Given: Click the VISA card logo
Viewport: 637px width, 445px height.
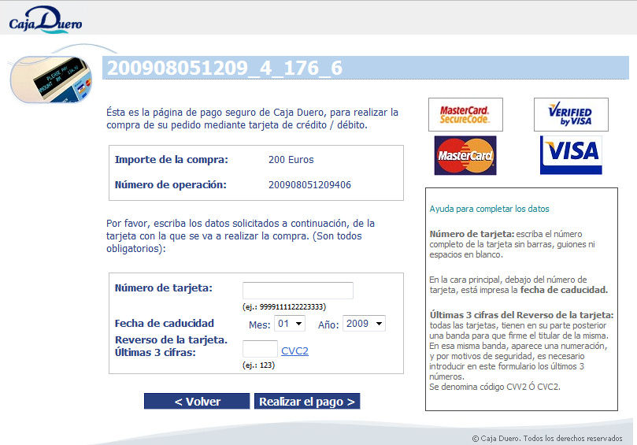Looking at the screenshot, I should point(571,155).
